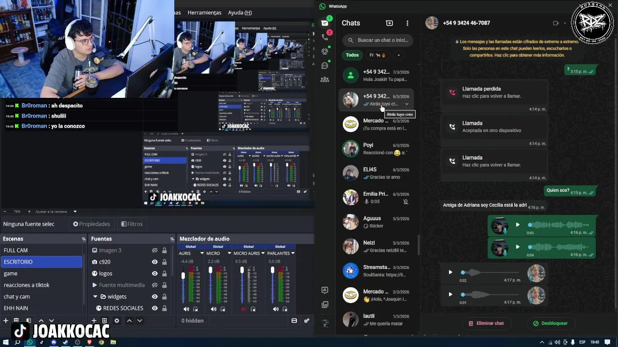Image resolution: width=618 pixels, height=347 pixels.
Task: Switch to reacciones a tiktok scene
Action: 42,285
